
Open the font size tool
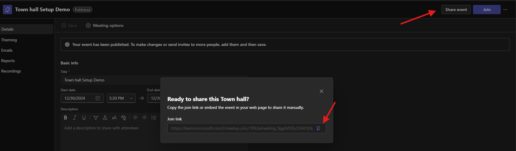pos(114,118)
